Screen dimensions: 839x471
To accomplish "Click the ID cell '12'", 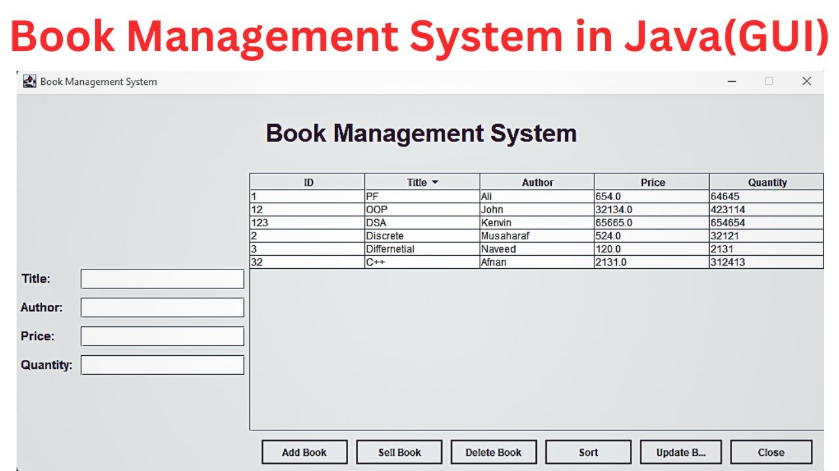I will click(307, 209).
